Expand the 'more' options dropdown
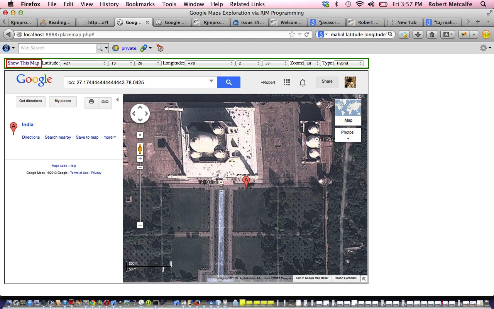This screenshot has height=309, width=494. click(110, 137)
